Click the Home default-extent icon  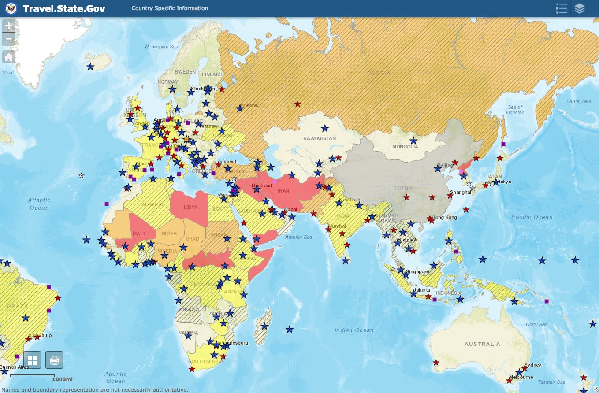point(8,56)
